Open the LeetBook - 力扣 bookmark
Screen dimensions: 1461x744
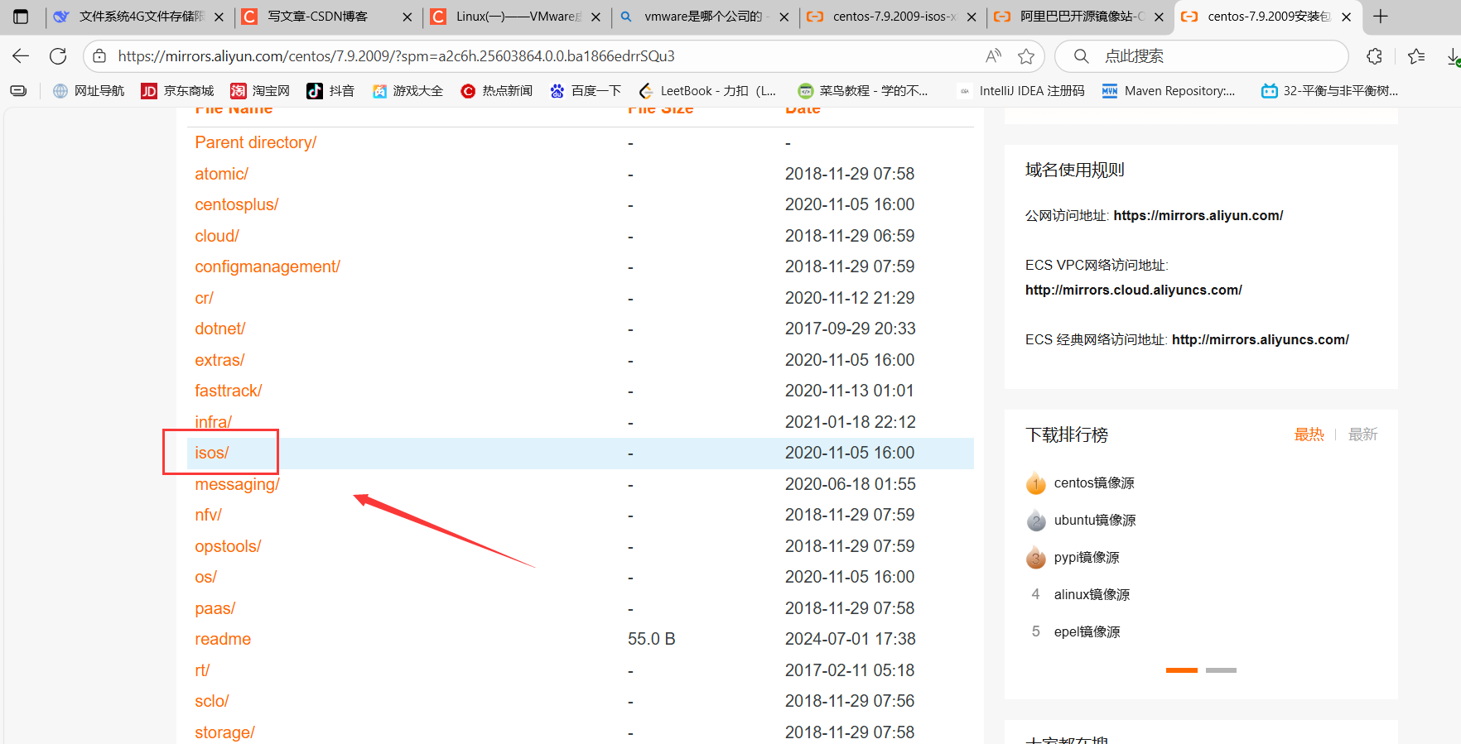pos(708,91)
